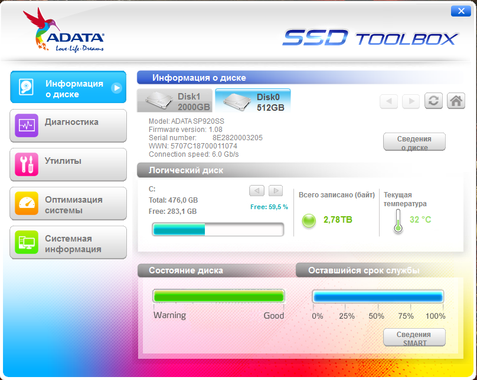The height and width of the screenshot is (380, 477).
Task: Open Сведения SMART details
Action: (414, 337)
